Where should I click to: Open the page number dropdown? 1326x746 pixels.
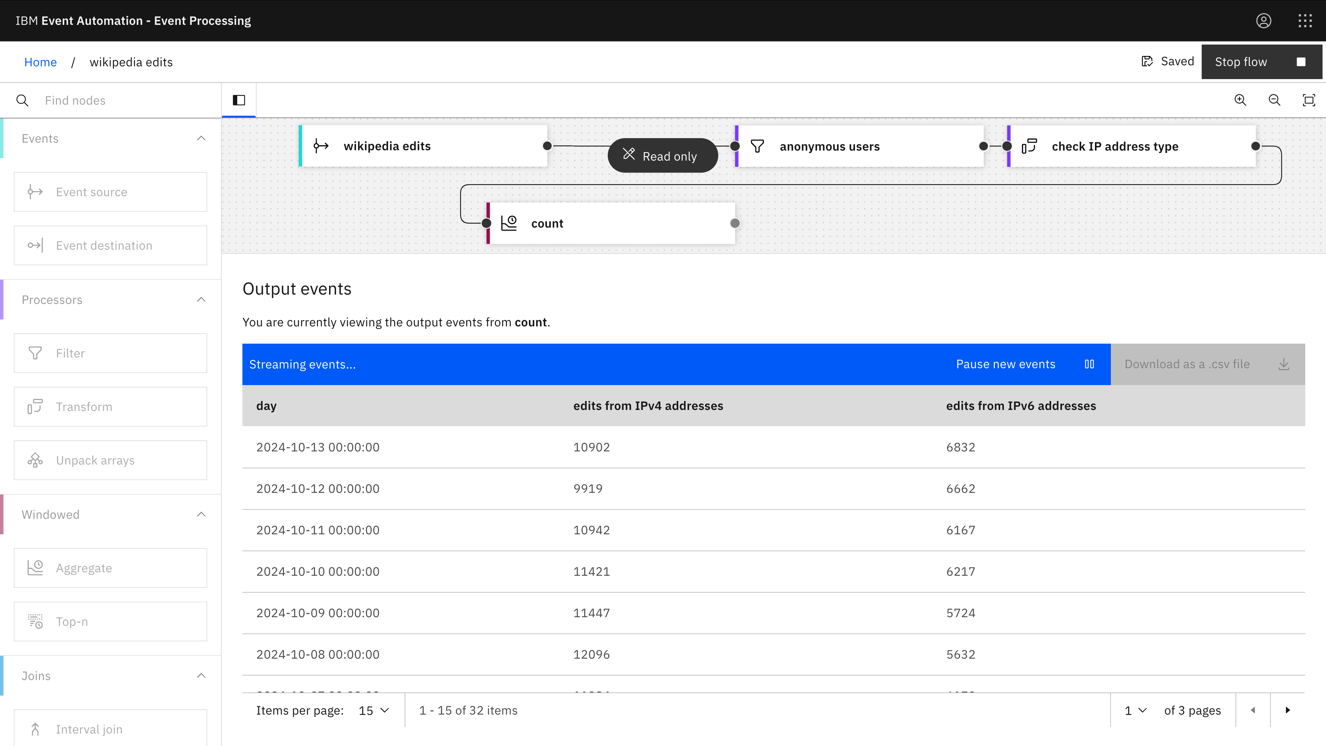pyautogui.click(x=1135, y=710)
